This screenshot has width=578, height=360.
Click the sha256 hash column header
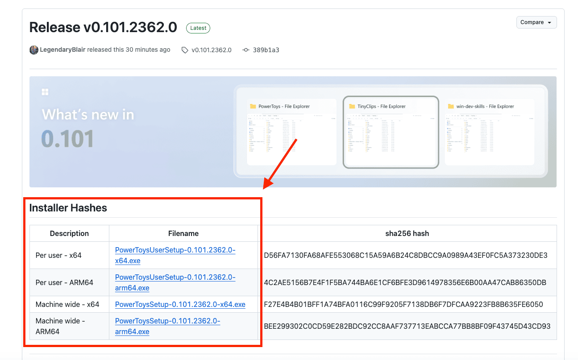tap(407, 233)
